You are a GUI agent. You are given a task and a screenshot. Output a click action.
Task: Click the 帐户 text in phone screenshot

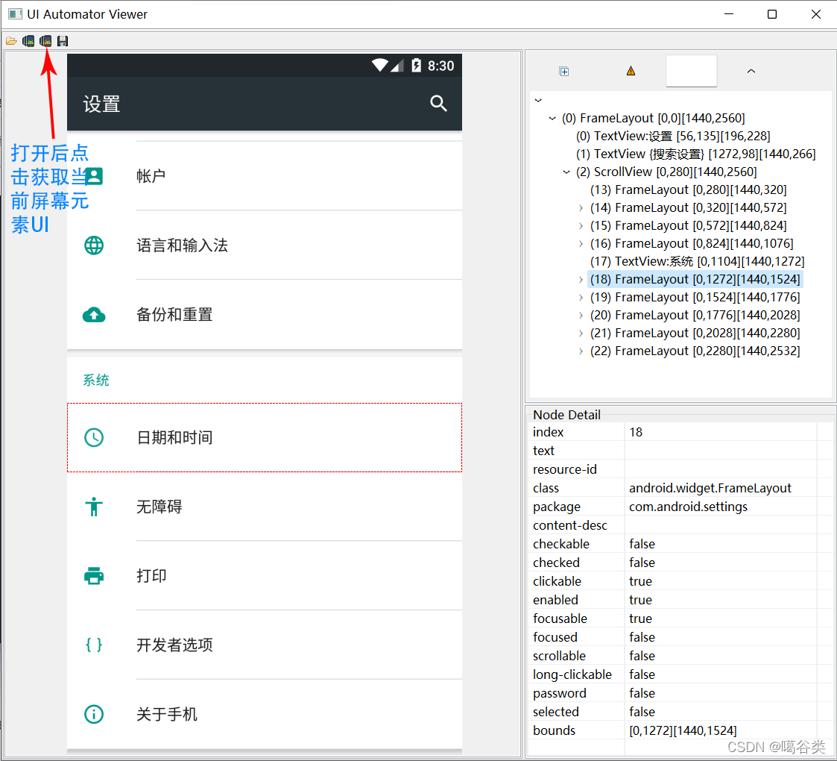tap(151, 176)
